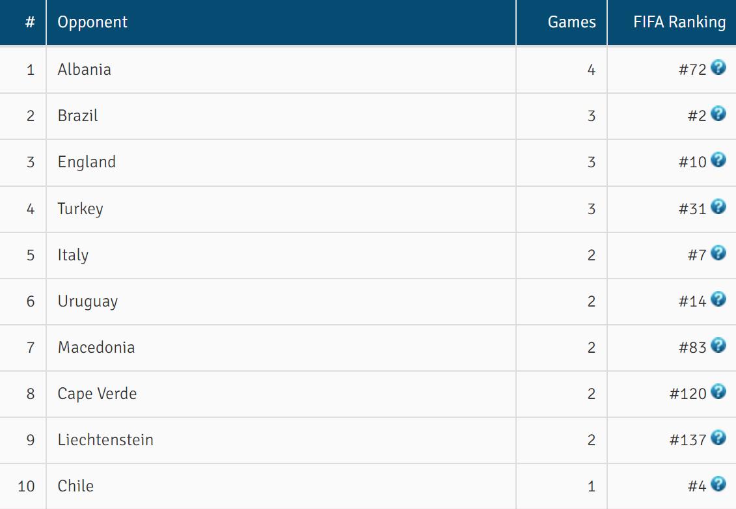Open the info icon next to Cape Verde's #120
This screenshot has width=736, height=509.
pos(718,391)
